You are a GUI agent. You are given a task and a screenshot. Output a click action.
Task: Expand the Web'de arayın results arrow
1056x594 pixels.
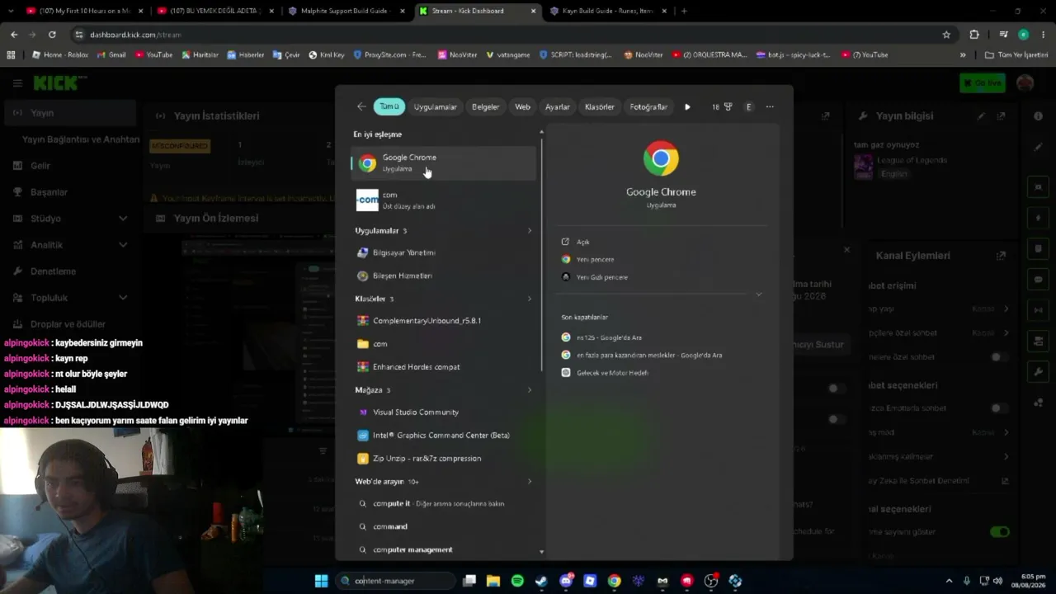click(530, 482)
